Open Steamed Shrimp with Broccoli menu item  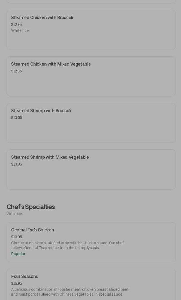tap(41, 111)
